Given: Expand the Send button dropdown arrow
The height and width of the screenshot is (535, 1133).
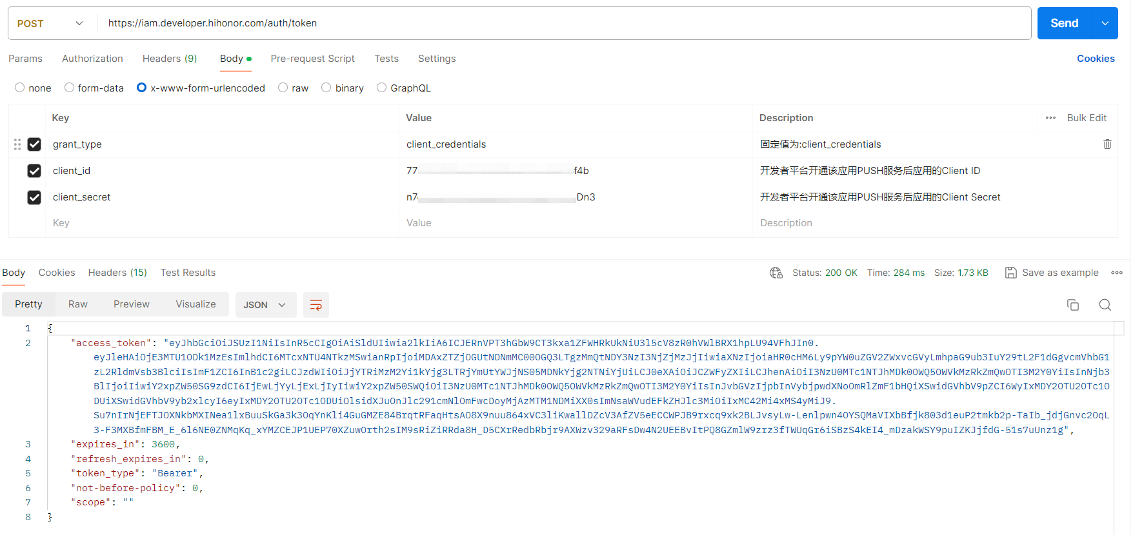Looking at the screenshot, I should pyautogui.click(x=1105, y=23).
